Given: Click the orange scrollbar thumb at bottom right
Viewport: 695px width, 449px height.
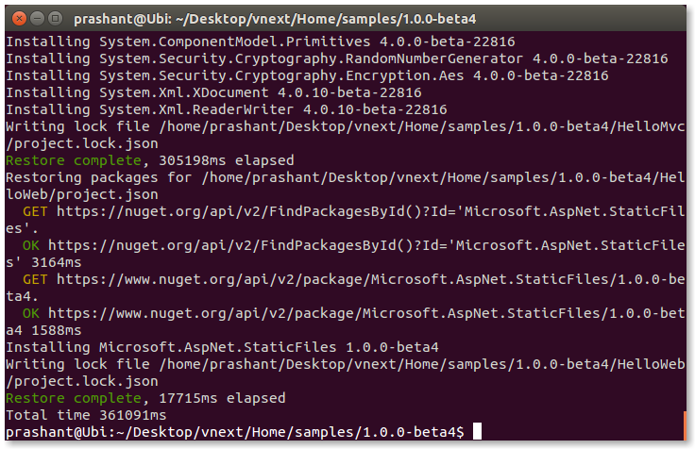Looking at the screenshot, I should point(685,425).
